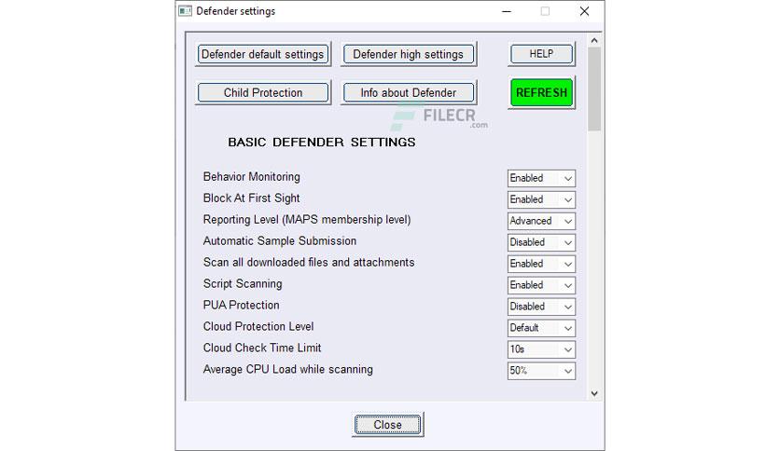Show Info about Defender
The width and height of the screenshot is (780, 451).
click(x=408, y=93)
